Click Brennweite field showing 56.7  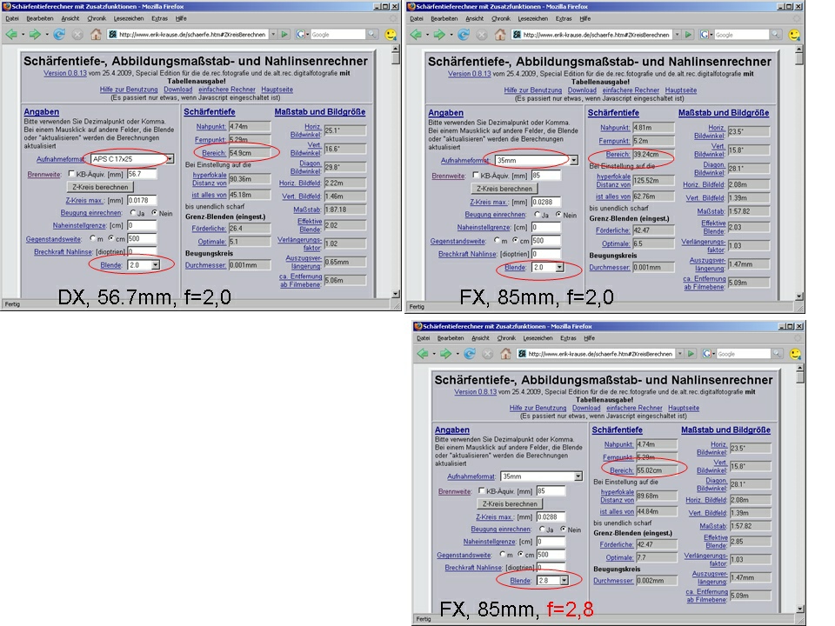coord(142,174)
